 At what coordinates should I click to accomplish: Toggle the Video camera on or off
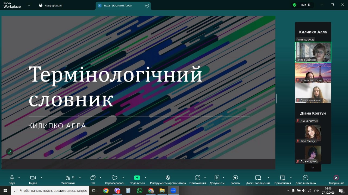[33, 178]
